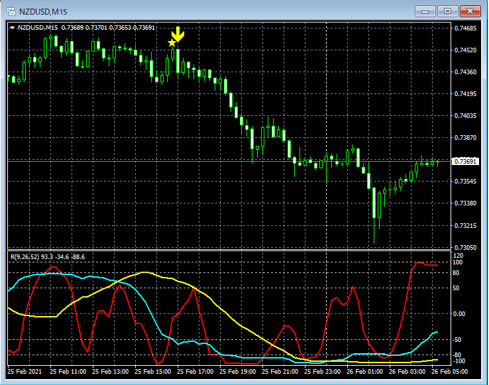Click the 0.74035 price scale label

(x=465, y=116)
